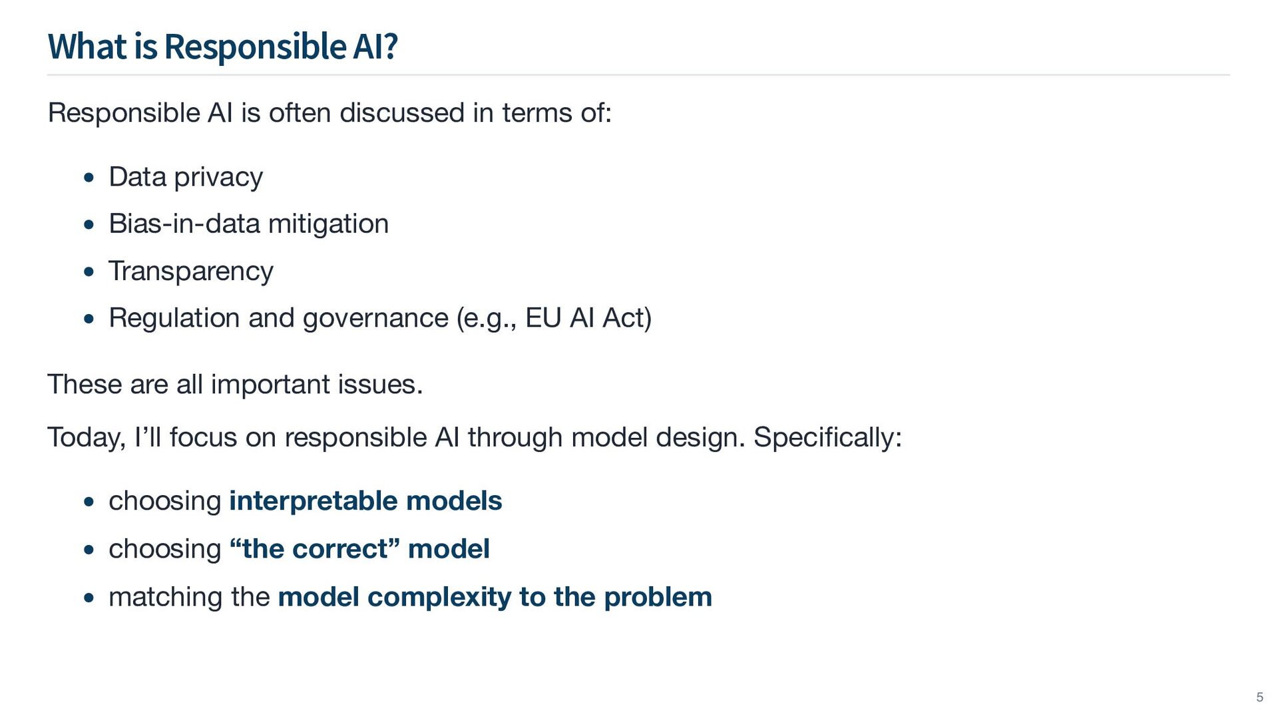Click the sentence 'These are all important issues.'
This screenshot has width=1278, height=718.
tap(235, 385)
